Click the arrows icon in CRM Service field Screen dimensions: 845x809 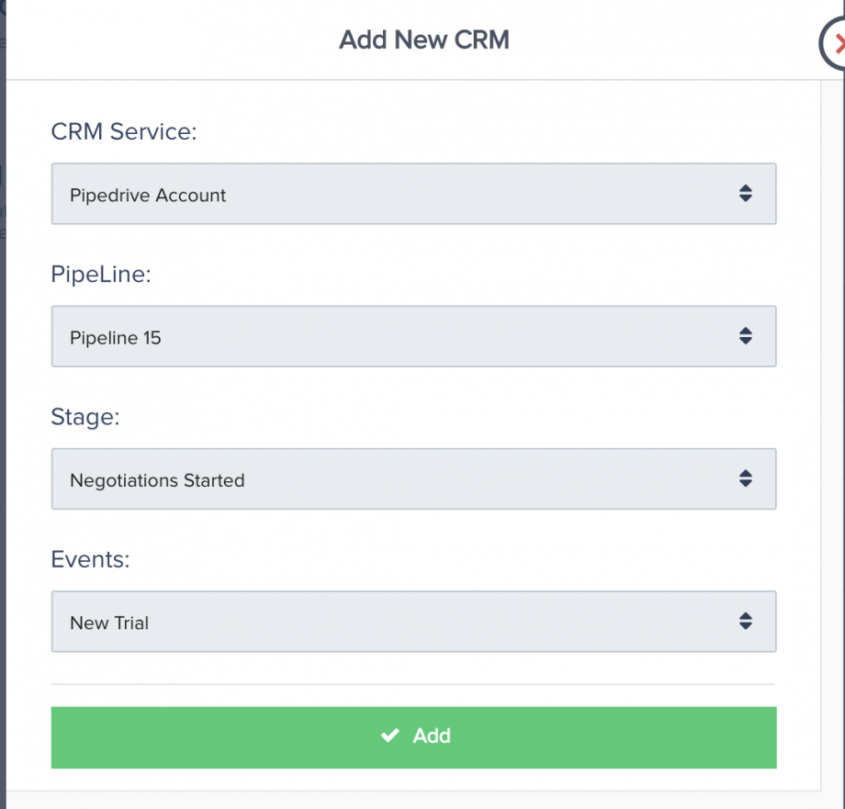745,194
